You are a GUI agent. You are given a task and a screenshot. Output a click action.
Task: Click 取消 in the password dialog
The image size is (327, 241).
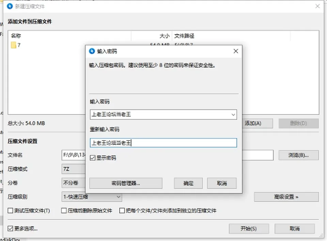[222, 183]
